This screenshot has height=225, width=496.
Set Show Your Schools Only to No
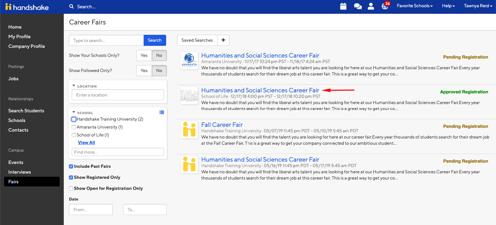[x=159, y=55]
